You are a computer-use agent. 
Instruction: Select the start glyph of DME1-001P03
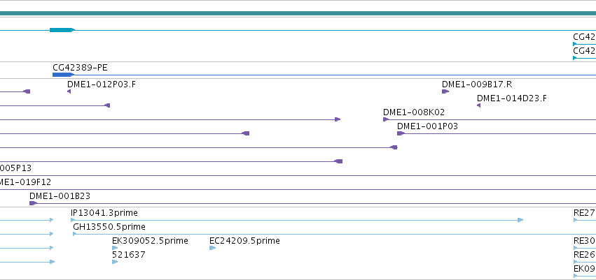(x=401, y=133)
